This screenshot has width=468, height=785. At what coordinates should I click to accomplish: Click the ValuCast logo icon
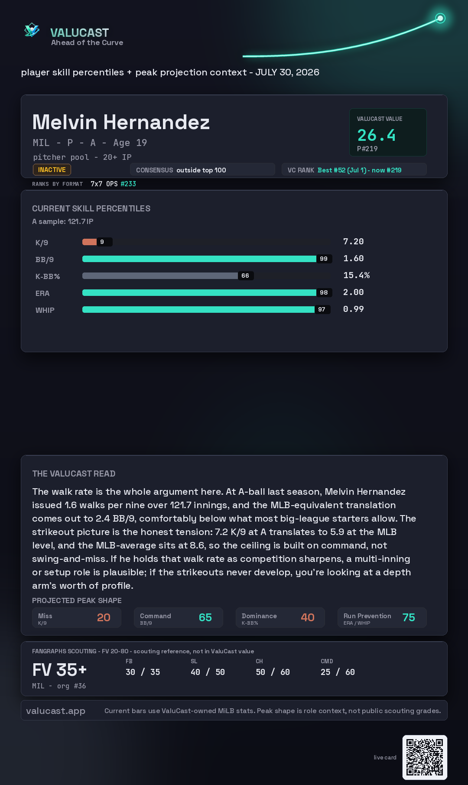32,30
